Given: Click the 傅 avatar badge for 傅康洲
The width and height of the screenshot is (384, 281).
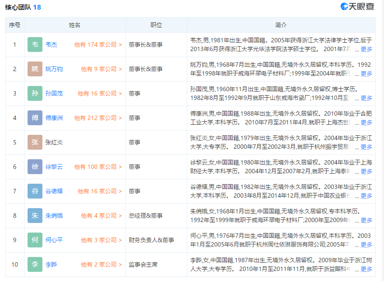Looking at the screenshot, I should [35, 118].
